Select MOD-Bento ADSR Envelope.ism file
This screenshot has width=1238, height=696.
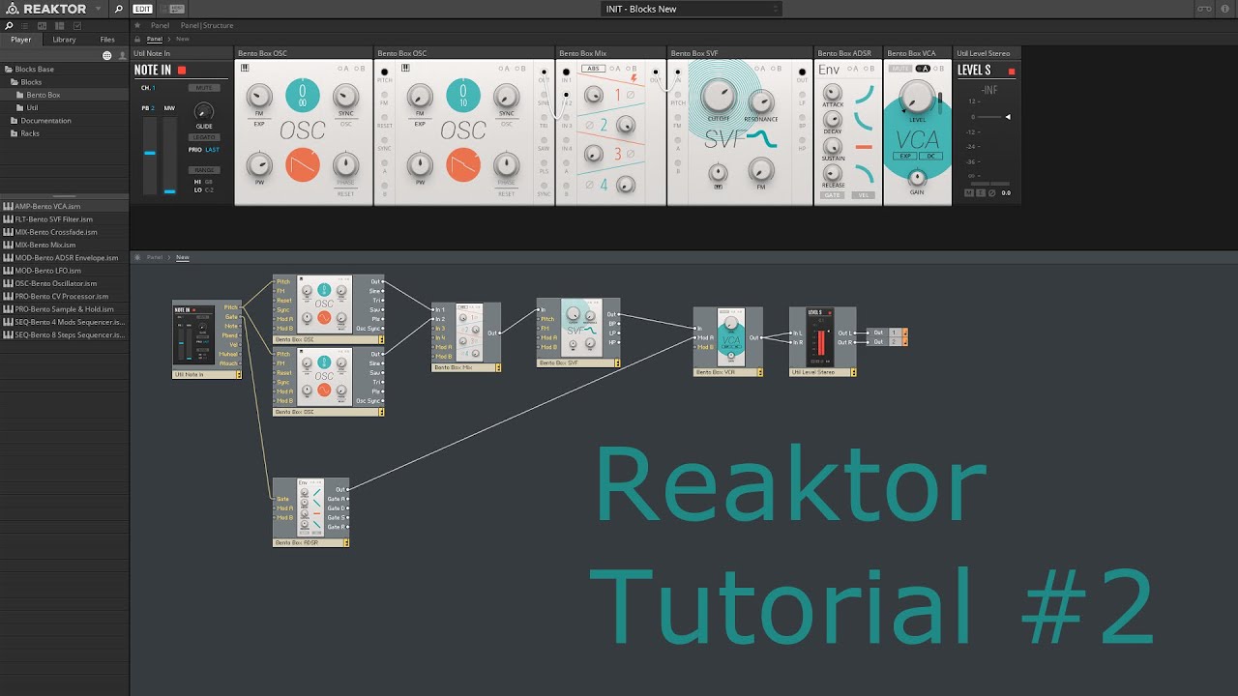tap(64, 258)
